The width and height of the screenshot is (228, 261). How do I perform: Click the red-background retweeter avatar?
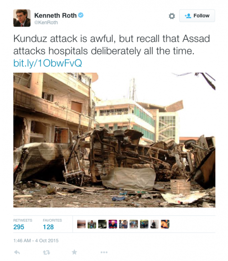113,224
